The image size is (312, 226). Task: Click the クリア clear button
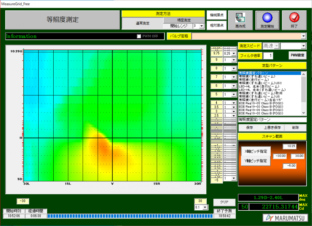pyautogui.click(x=224, y=202)
